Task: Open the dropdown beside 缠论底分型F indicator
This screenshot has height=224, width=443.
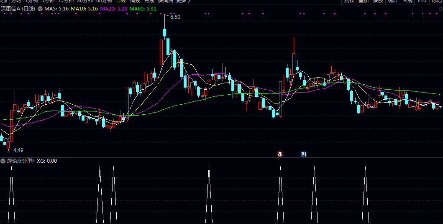Action: [3, 161]
